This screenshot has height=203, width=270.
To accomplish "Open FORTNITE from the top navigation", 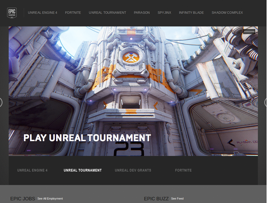I will tap(73, 12).
